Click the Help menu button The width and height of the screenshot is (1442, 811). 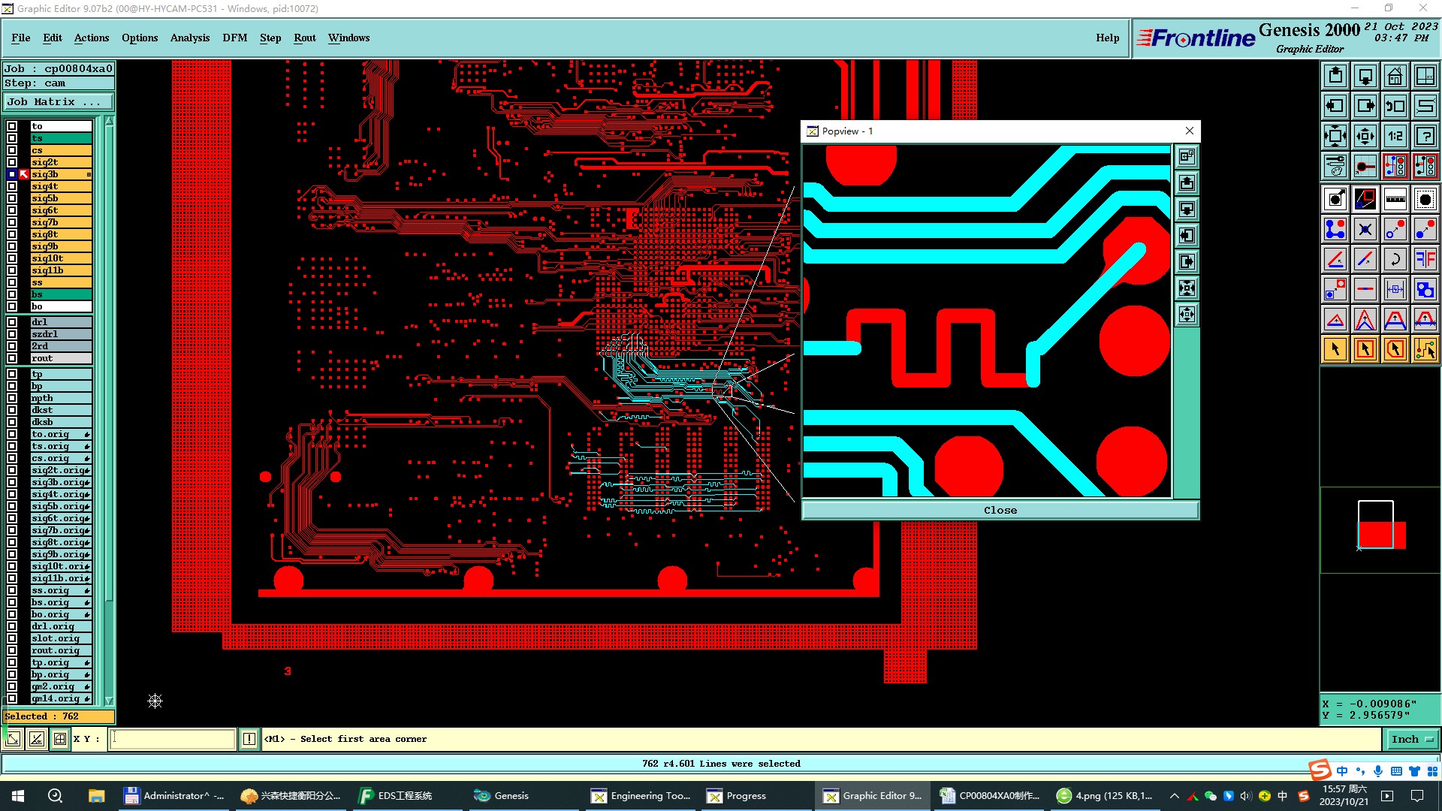pos(1107,38)
